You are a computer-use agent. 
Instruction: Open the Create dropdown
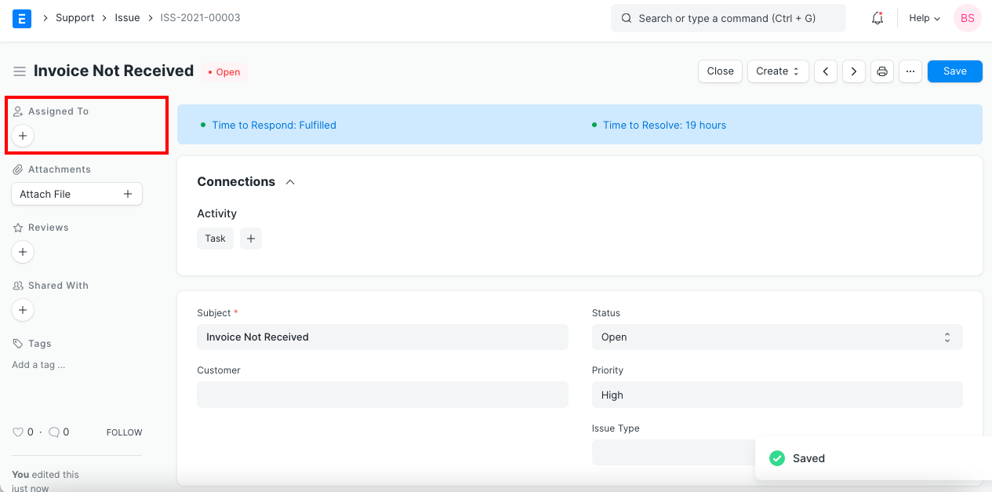tap(777, 71)
